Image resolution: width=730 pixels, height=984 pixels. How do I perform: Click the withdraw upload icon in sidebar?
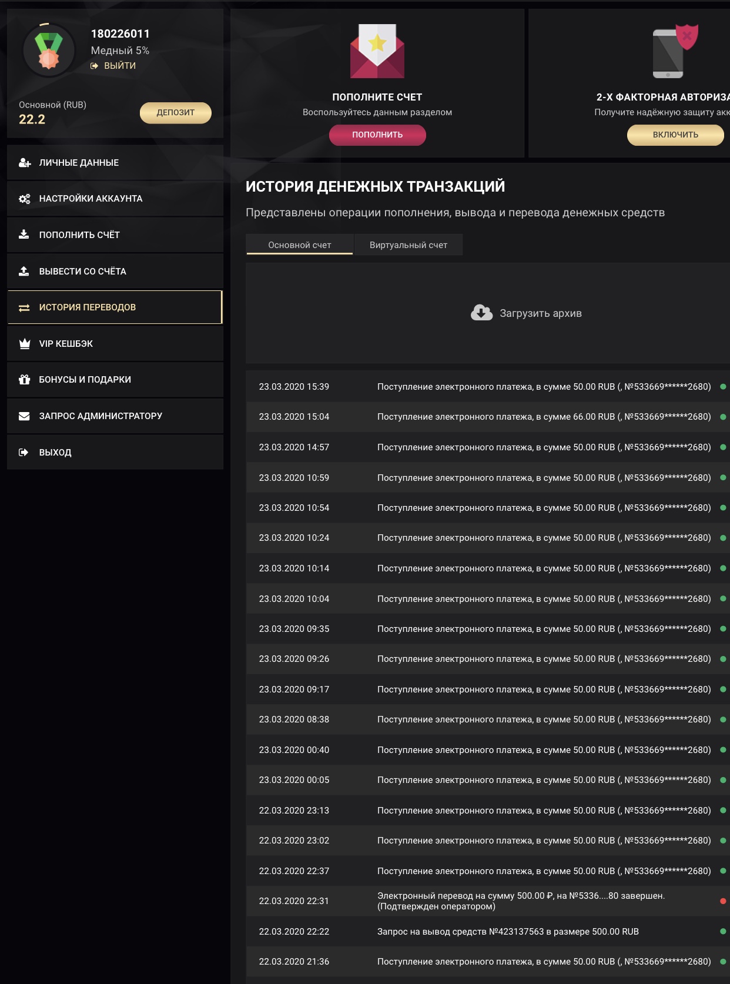tap(24, 271)
